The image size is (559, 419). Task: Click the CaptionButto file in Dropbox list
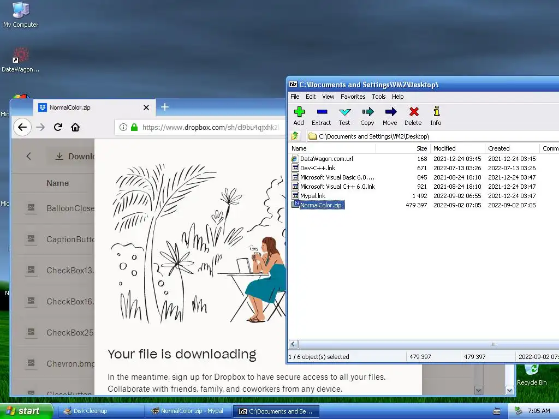pos(53,239)
